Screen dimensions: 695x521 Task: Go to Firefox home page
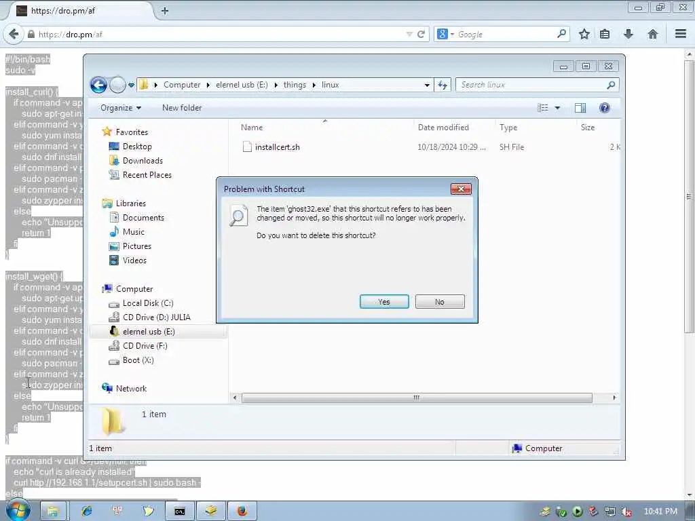point(652,34)
